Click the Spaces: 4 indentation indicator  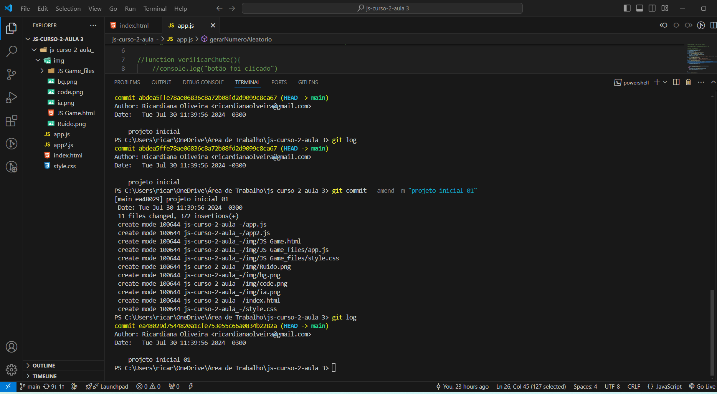point(585,386)
